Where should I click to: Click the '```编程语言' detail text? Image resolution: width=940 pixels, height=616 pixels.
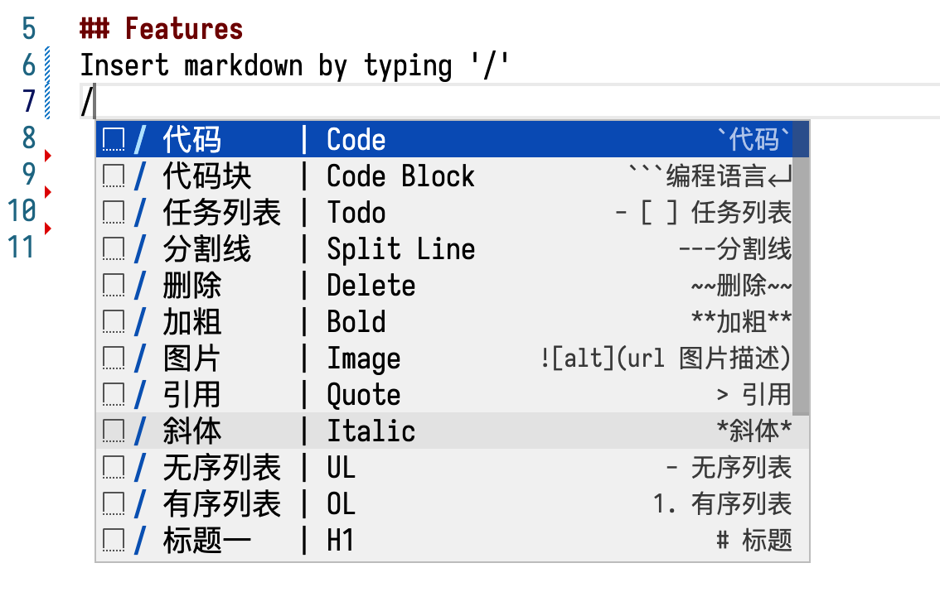pos(710,176)
